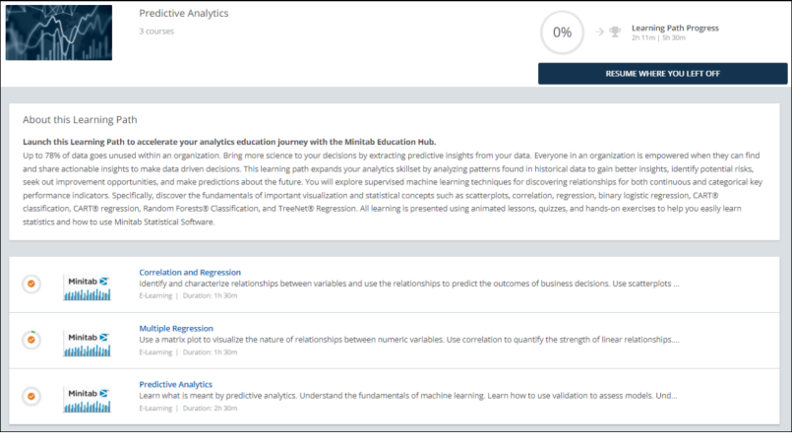Open the Multiple Regression course link
The height and width of the screenshot is (445, 792).
click(176, 328)
